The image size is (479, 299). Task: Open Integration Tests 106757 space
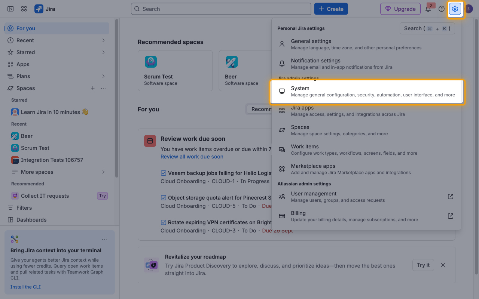tap(57, 160)
